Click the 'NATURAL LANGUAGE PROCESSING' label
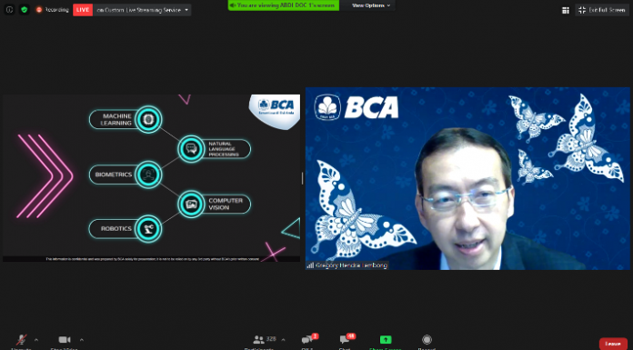The width and height of the screenshot is (633, 350). click(x=223, y=149)
